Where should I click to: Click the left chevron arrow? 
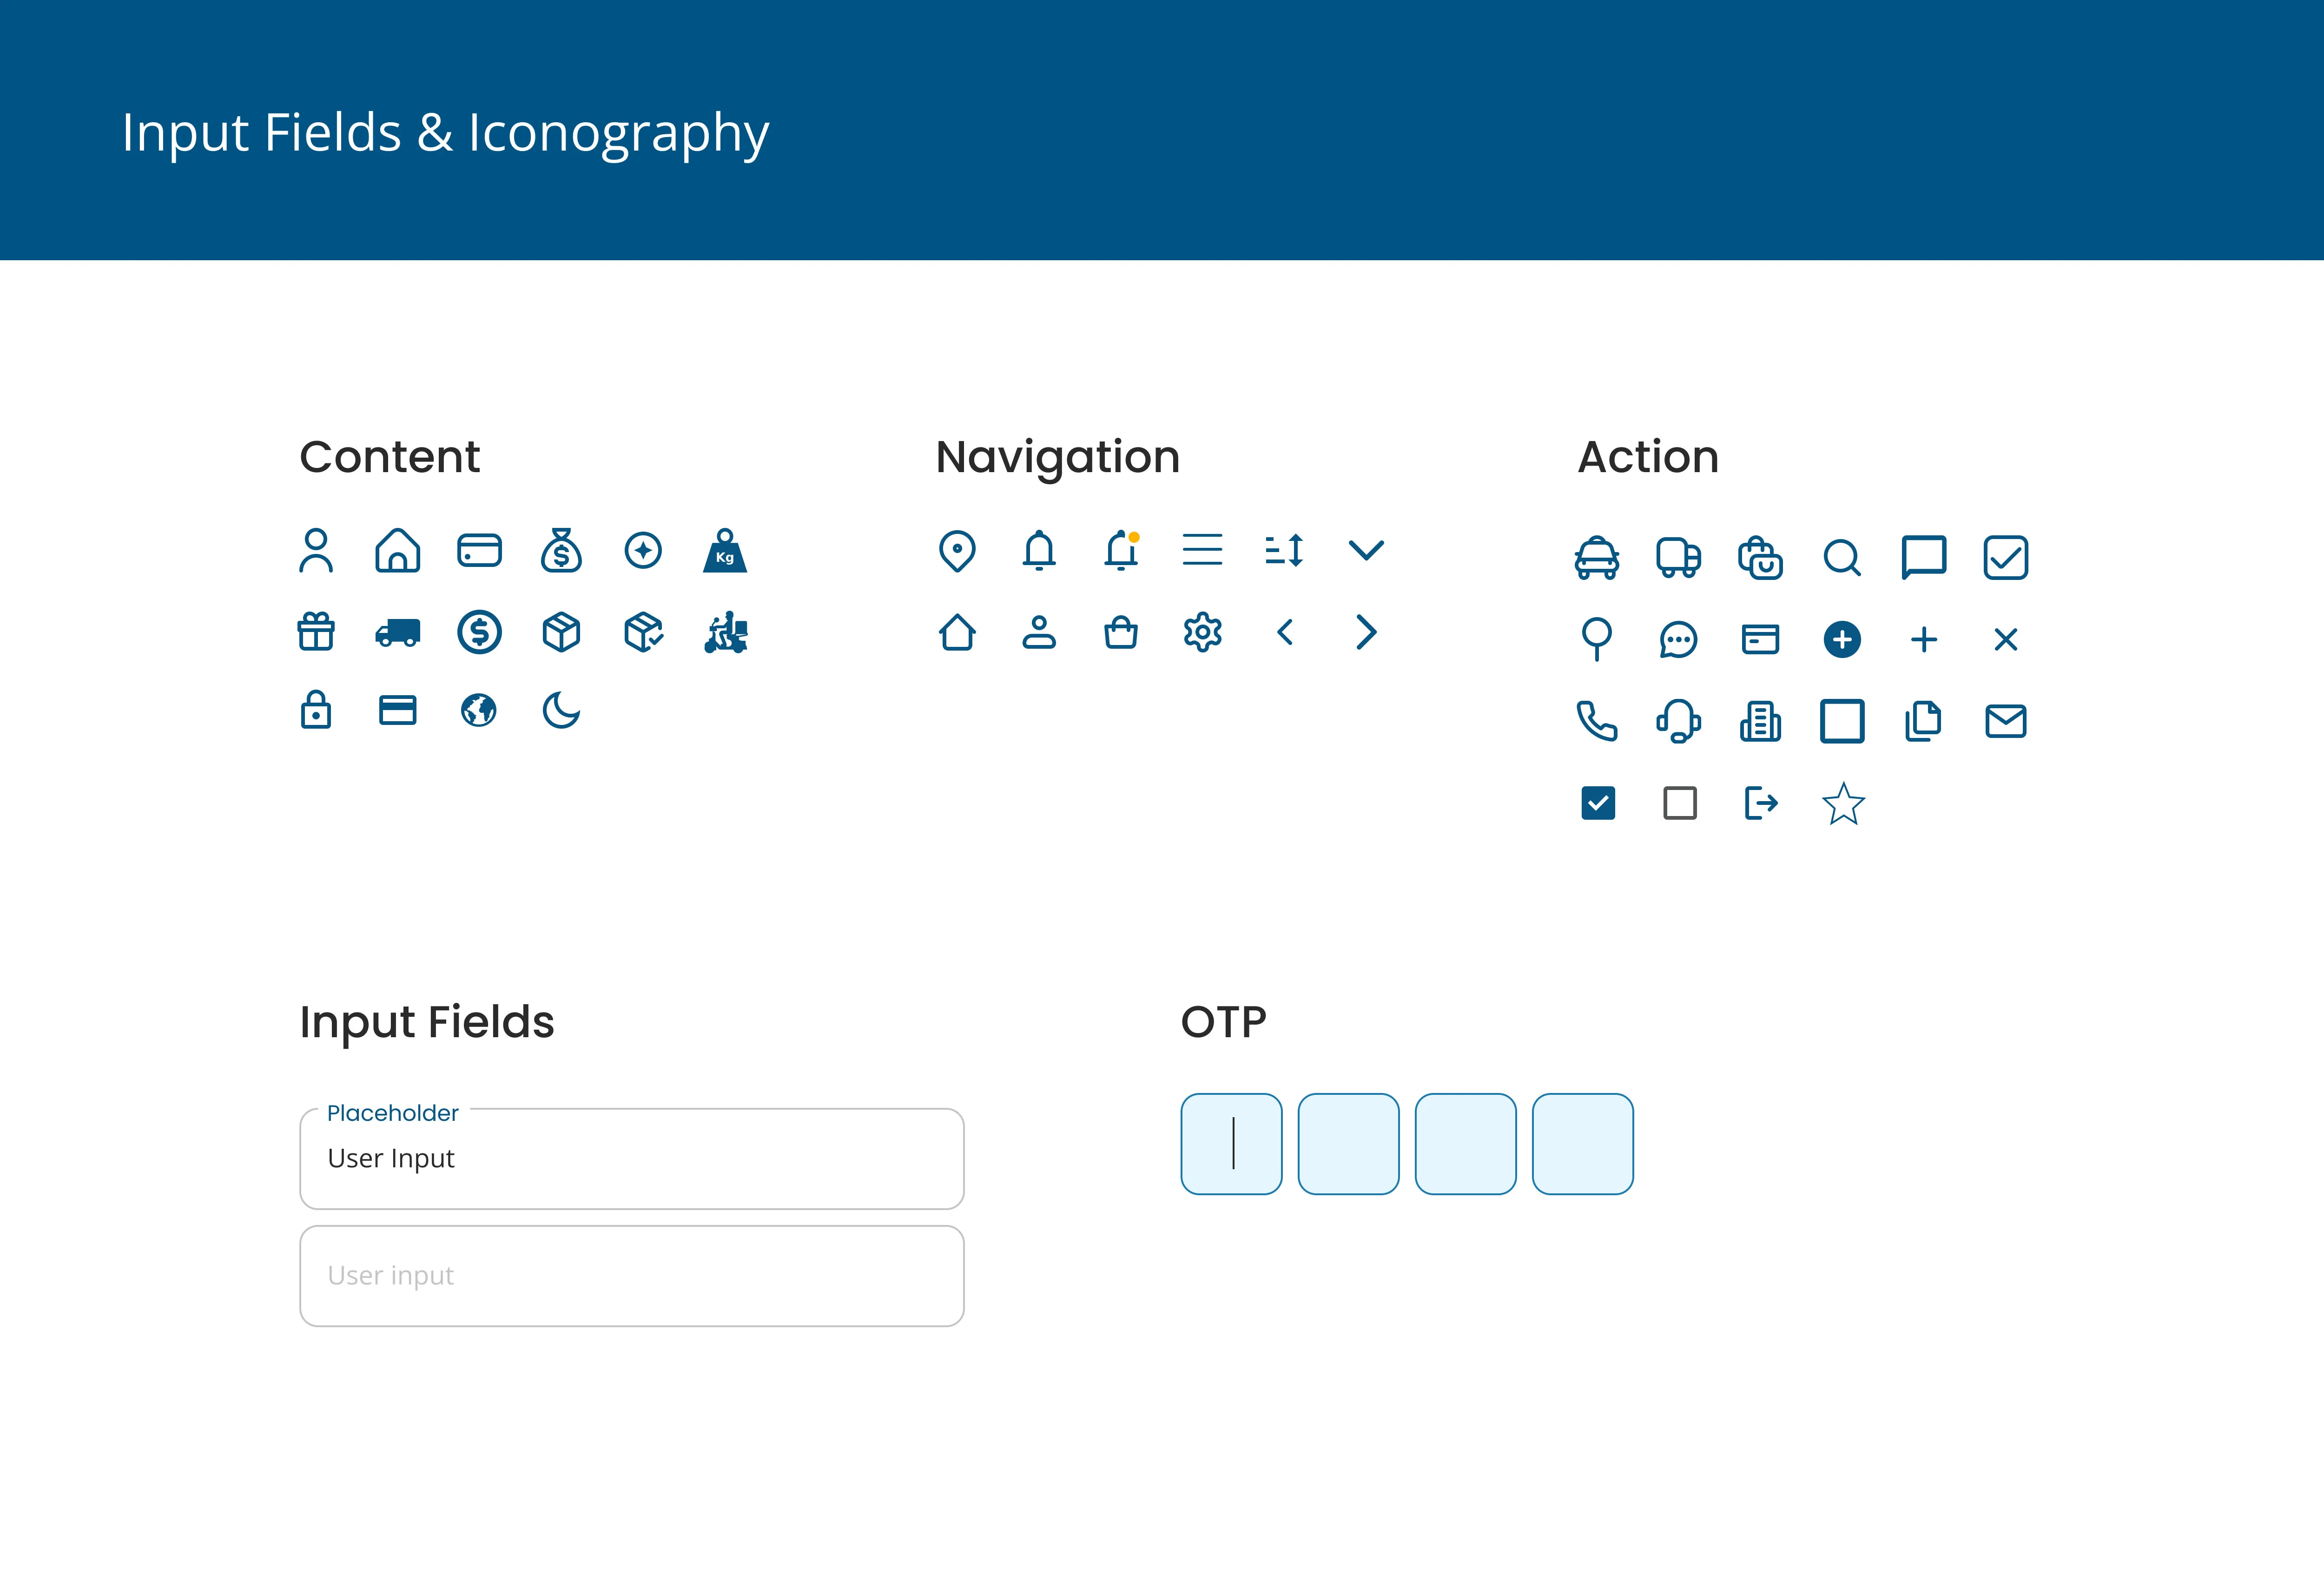click(x=1285, y=632)
